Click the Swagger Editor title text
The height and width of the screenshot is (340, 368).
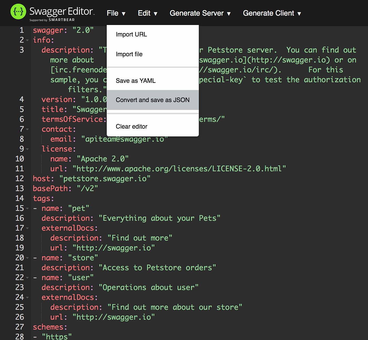[x=62, y=11]
